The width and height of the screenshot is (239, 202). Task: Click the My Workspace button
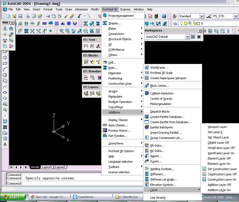tap(199, 37)
